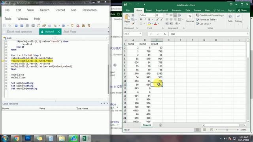Open the UFT Run menu
The image size is (253, 142).
pyautogui.click(x=74, y=10)
